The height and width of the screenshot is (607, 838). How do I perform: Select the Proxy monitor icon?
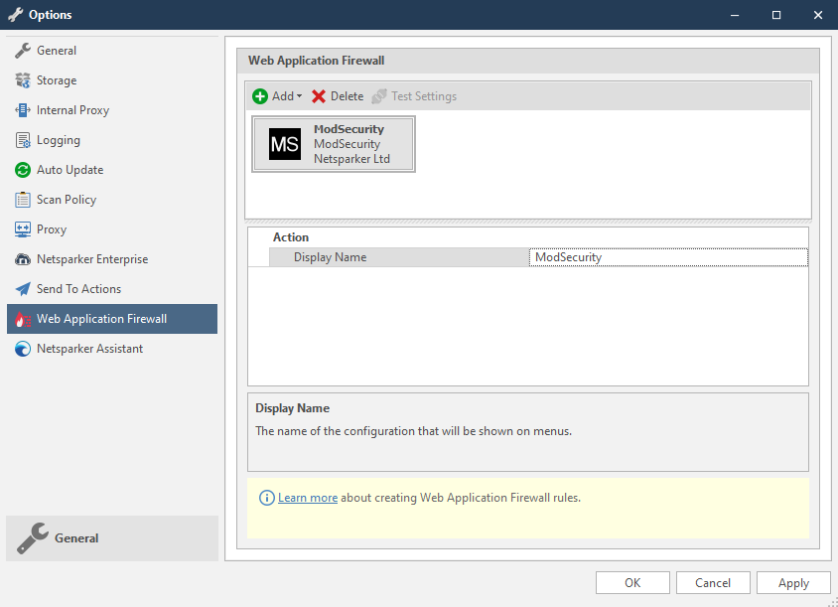point(21,228)
